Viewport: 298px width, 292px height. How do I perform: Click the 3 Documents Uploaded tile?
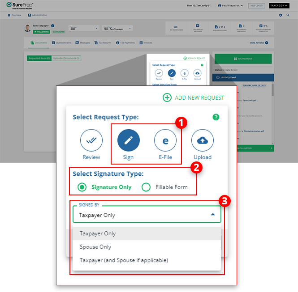[241, 28]
